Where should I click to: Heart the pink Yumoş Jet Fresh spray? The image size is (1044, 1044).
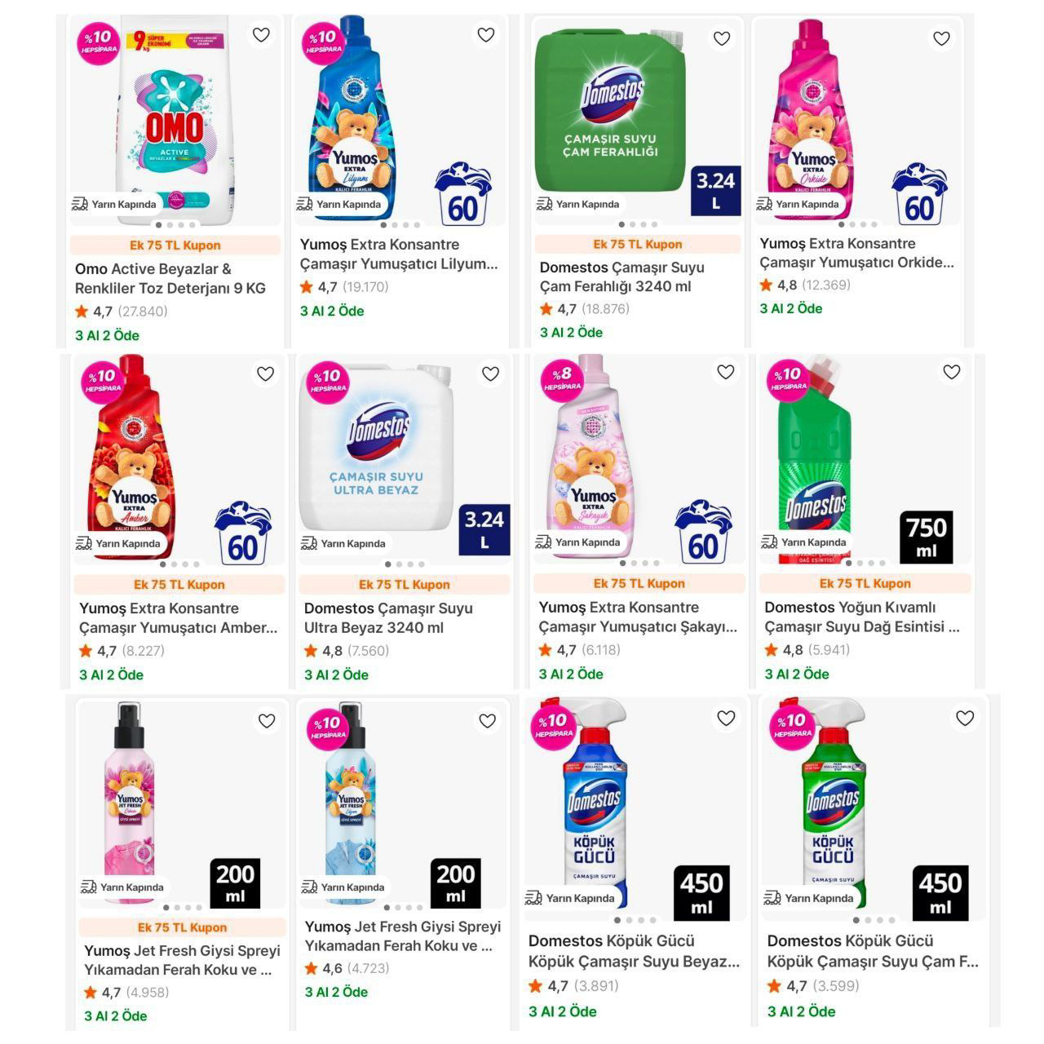click(x=267, y=721)
